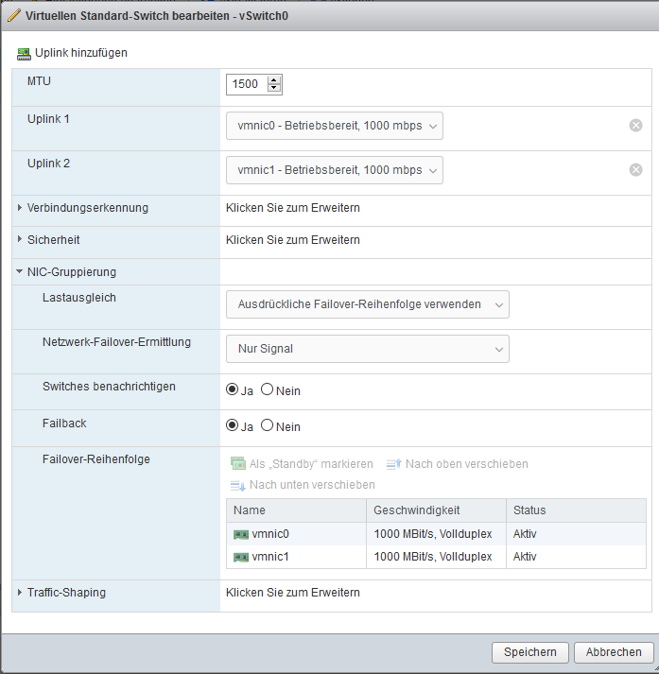The width and height of the screenshot is (659, 674).
Task: Increase MTU value with up arrow
Action: [274, 80]
